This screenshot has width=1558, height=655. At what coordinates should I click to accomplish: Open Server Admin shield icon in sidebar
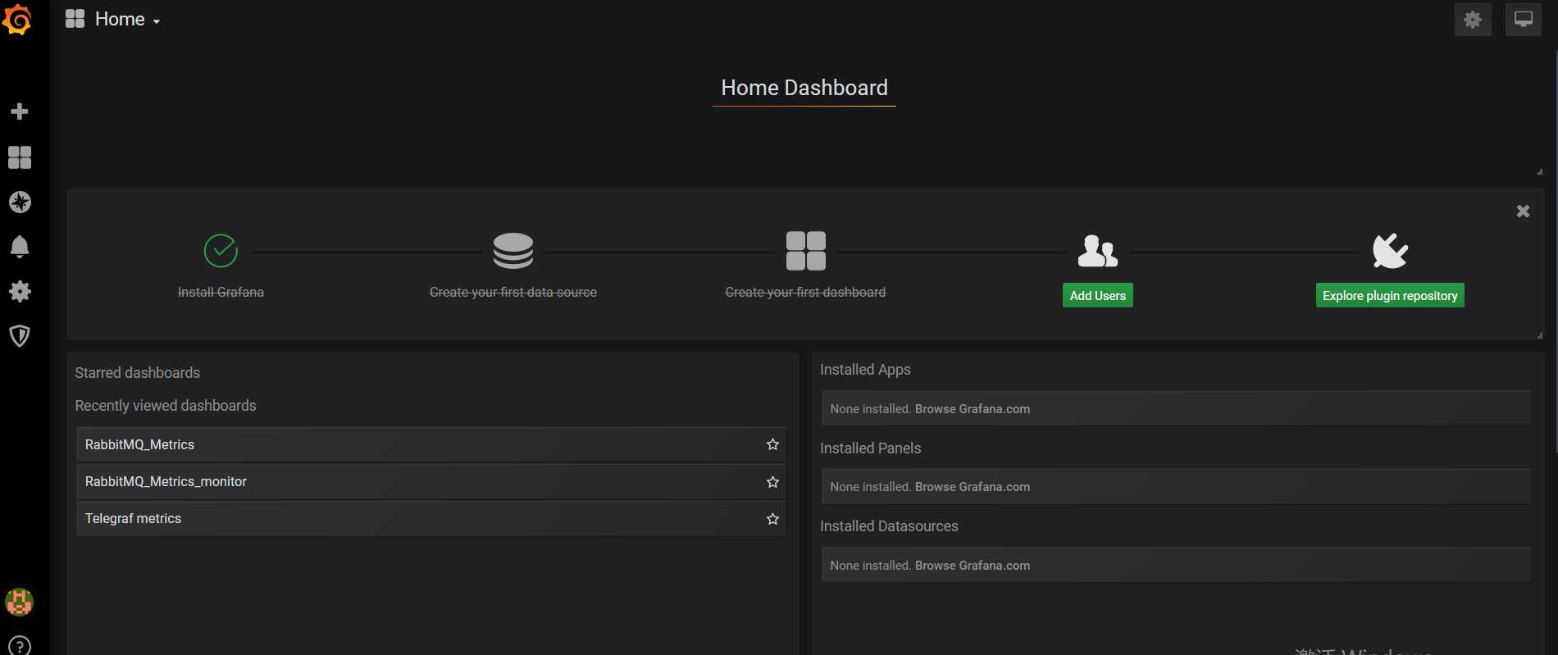coord(20,335)
